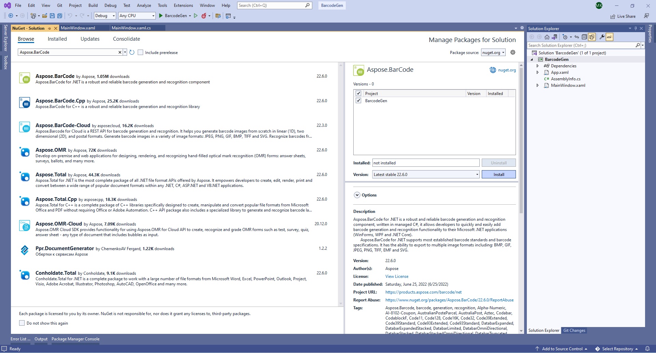Save all open files

59,16
